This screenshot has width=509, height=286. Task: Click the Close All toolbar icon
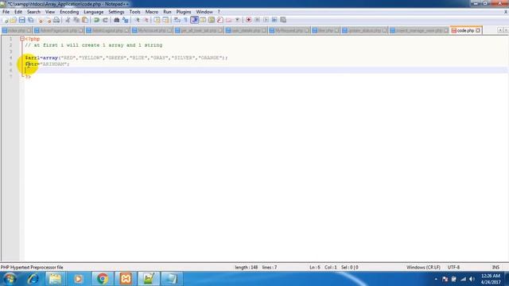point(49,20)
